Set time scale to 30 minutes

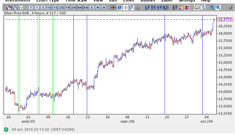pyautogui.click(x=61, y=8)
